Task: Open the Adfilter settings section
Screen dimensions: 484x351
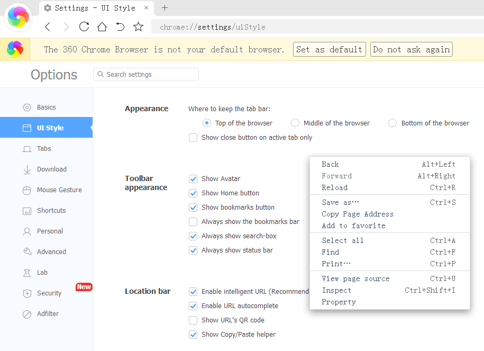Action: pyautogui.click(x=48, y=314)
